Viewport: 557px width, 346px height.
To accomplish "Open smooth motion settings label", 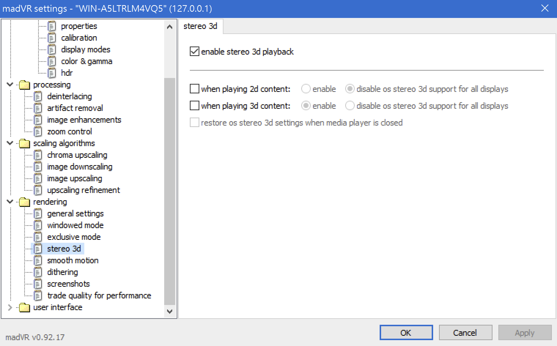I will [73, 260].
